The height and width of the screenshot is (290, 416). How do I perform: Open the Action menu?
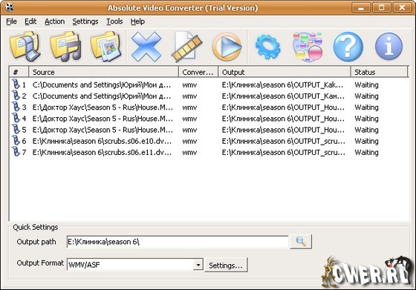click(55, 22)
